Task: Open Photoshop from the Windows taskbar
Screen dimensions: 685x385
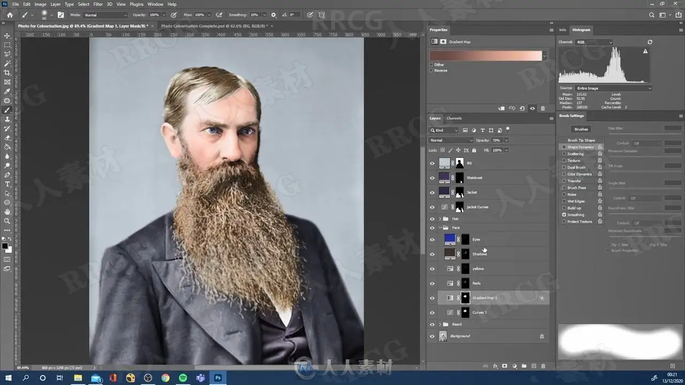Action: (218, 378)
